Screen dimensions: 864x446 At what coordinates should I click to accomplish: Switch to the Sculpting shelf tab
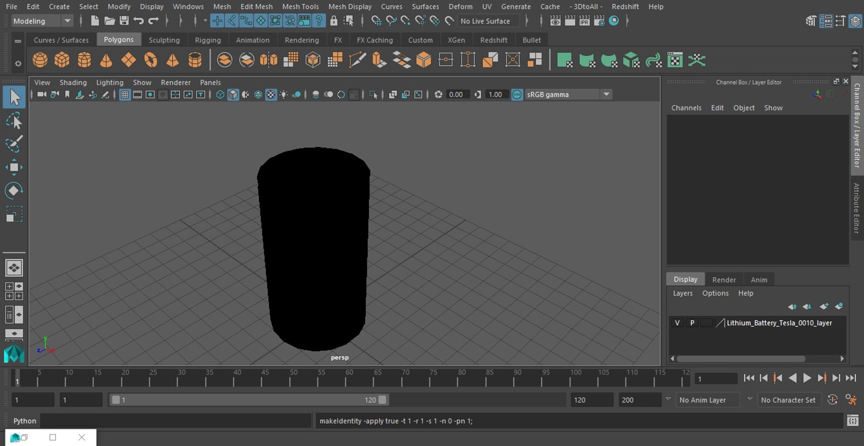164,40
